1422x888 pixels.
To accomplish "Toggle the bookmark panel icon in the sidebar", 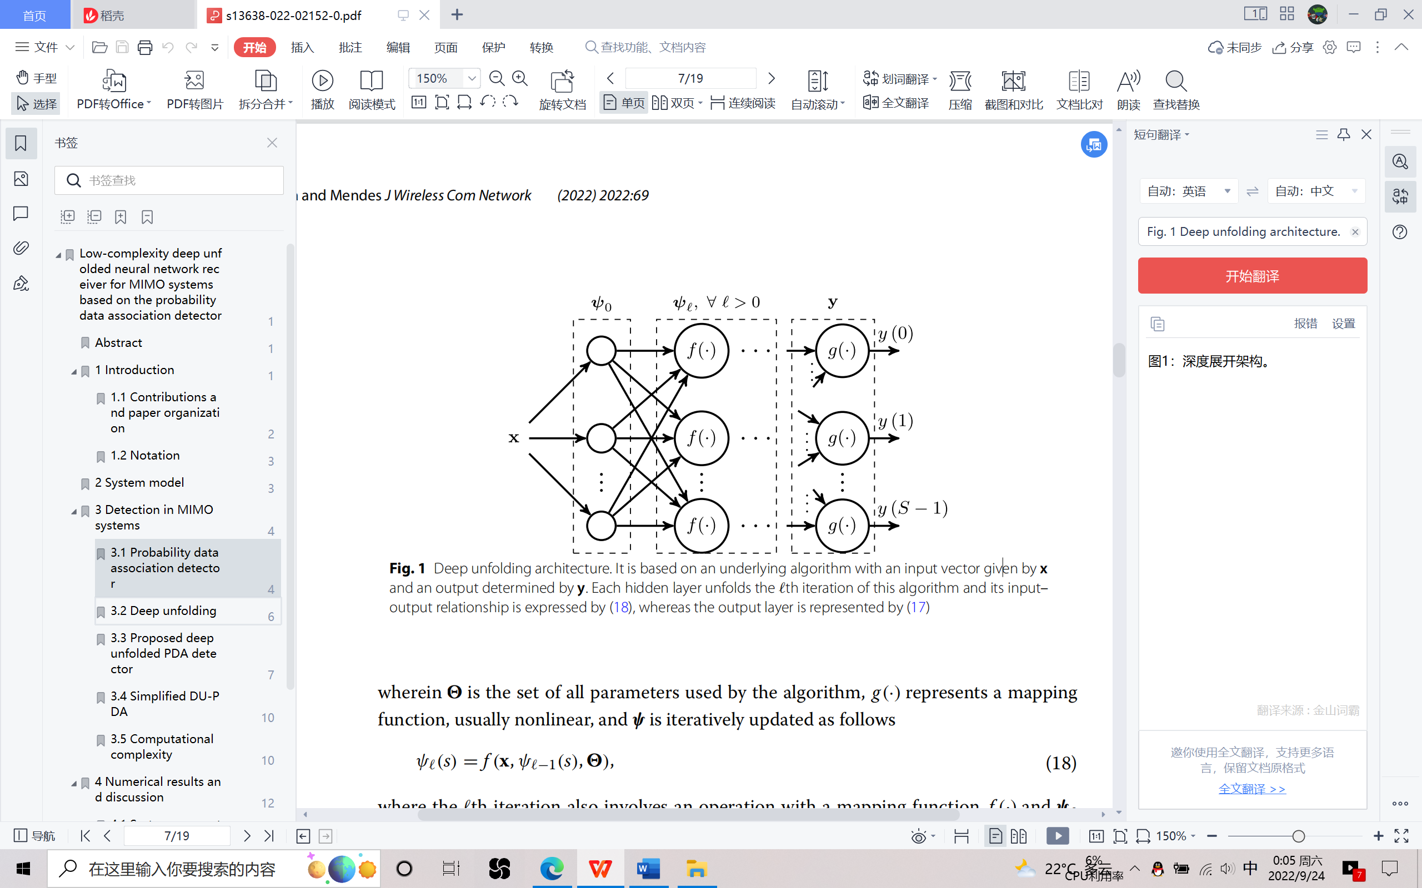I will [x=21, y=143].
